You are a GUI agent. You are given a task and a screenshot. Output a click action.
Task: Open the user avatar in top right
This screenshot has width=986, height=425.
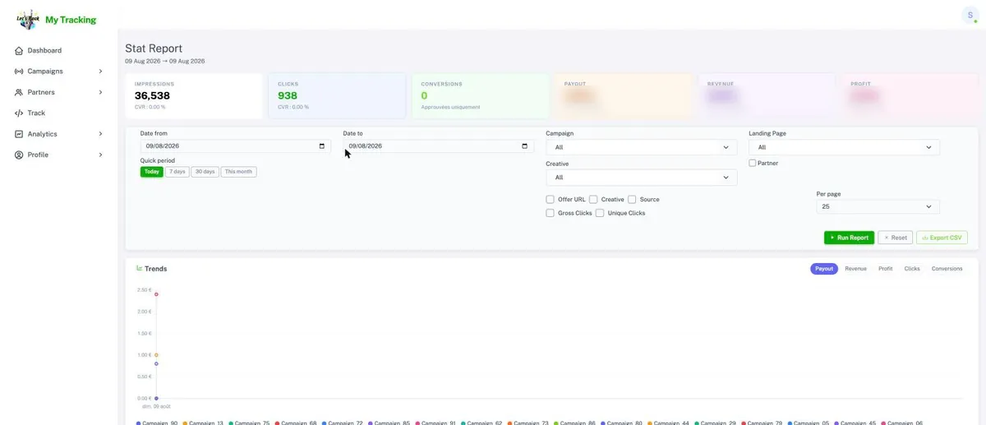[970, 16]
